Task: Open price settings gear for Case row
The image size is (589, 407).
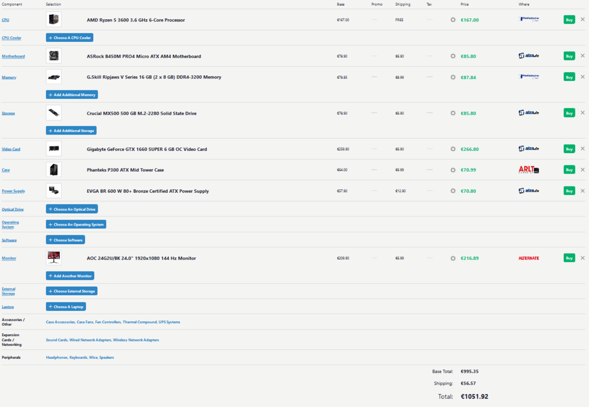Action: 453,170
